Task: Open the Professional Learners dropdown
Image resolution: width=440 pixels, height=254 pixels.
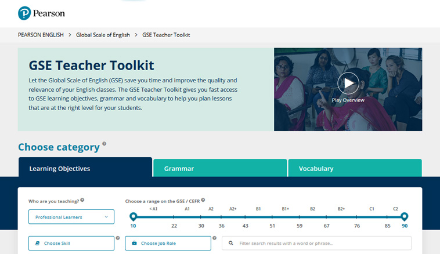Action: click(x=71, y=217)
